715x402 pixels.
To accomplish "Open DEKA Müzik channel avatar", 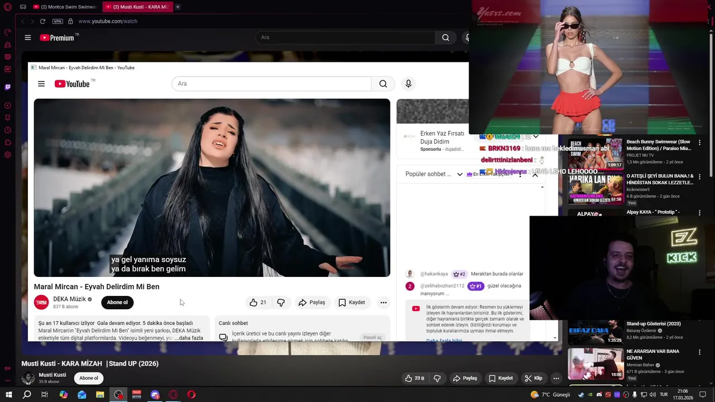I will pos(42,302).
